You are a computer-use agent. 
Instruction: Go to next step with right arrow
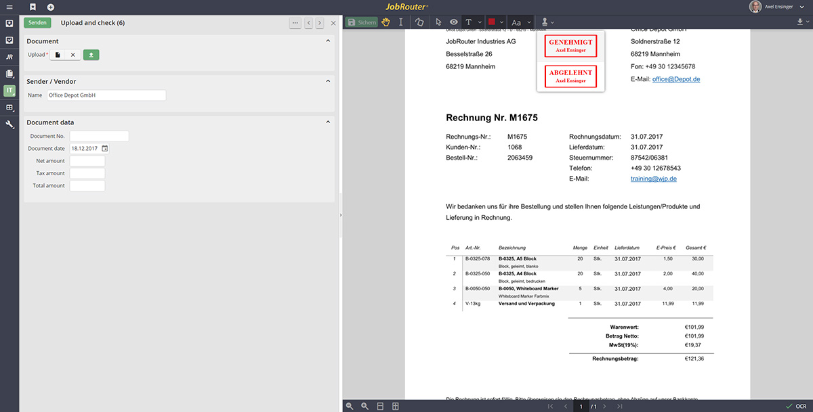click(319, 23)
